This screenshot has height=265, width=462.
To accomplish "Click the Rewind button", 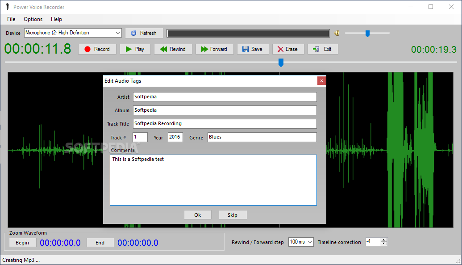I will [173, 49].
